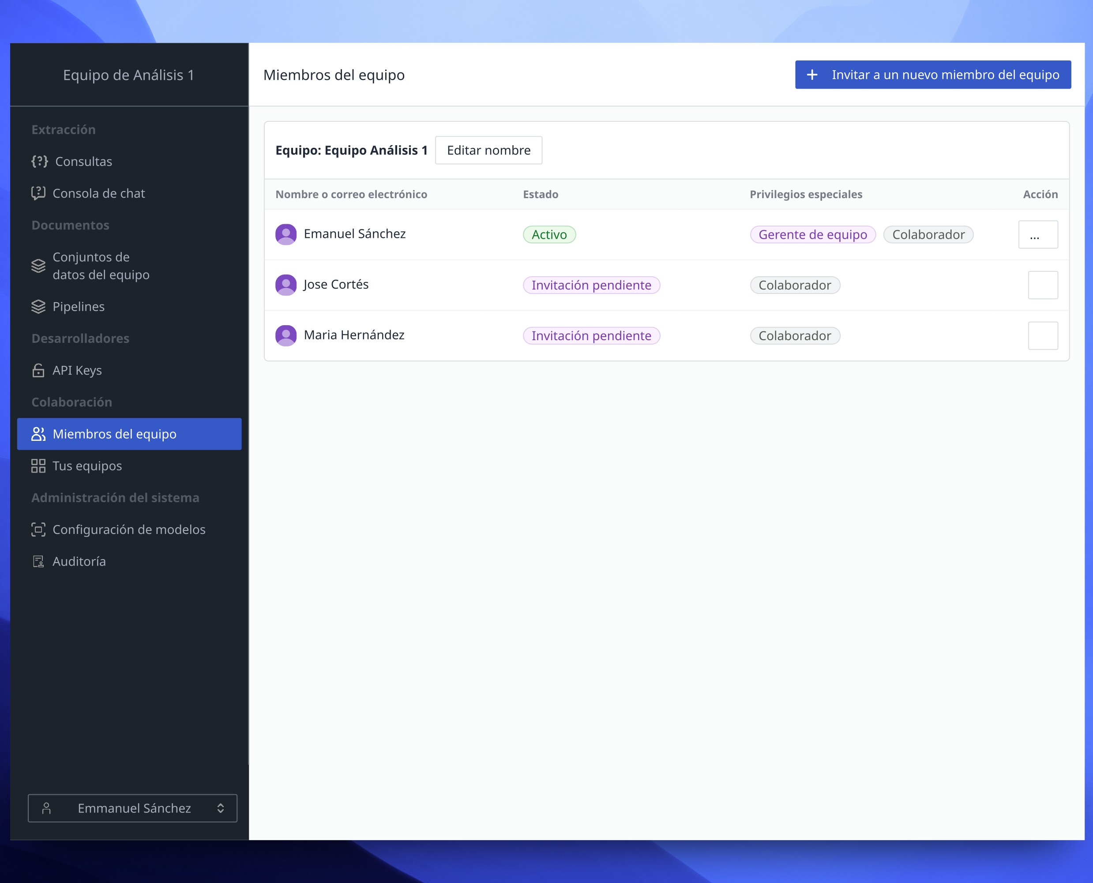Open the Emmanuel Sánchez account switcher
The image size is (1093, 883).
pyautogui.click(x=132, y=808)
